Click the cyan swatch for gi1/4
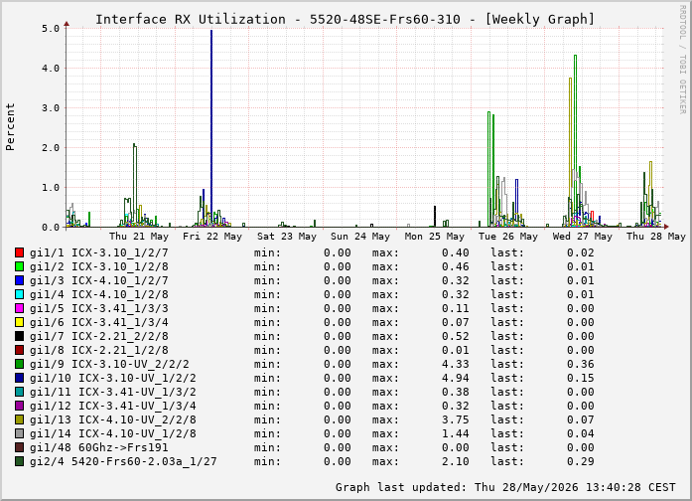Screen dimensions: 692x501 point(19,294)
